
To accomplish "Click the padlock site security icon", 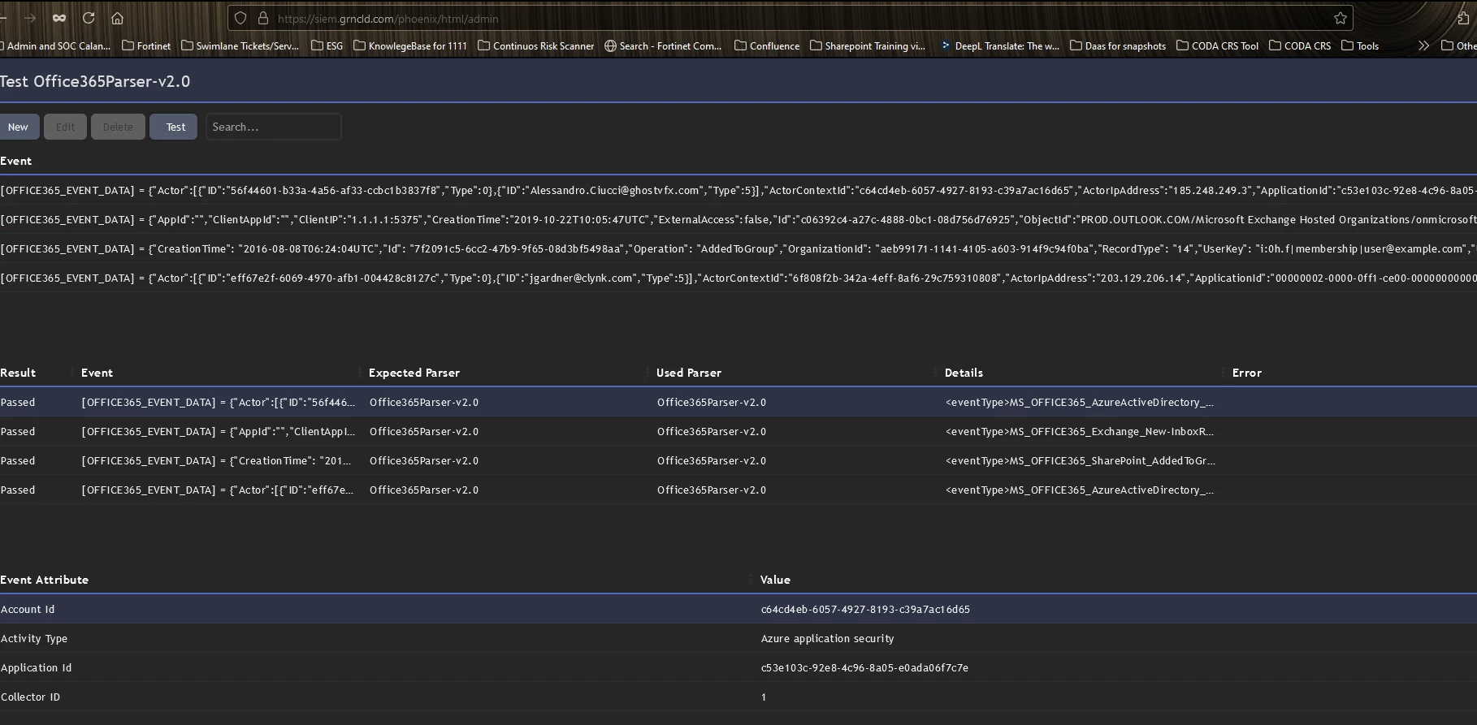I will (x=263, y=18).
